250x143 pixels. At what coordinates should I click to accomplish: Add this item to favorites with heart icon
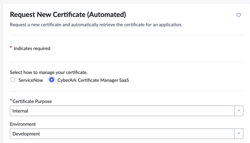[x=239, y=15]
